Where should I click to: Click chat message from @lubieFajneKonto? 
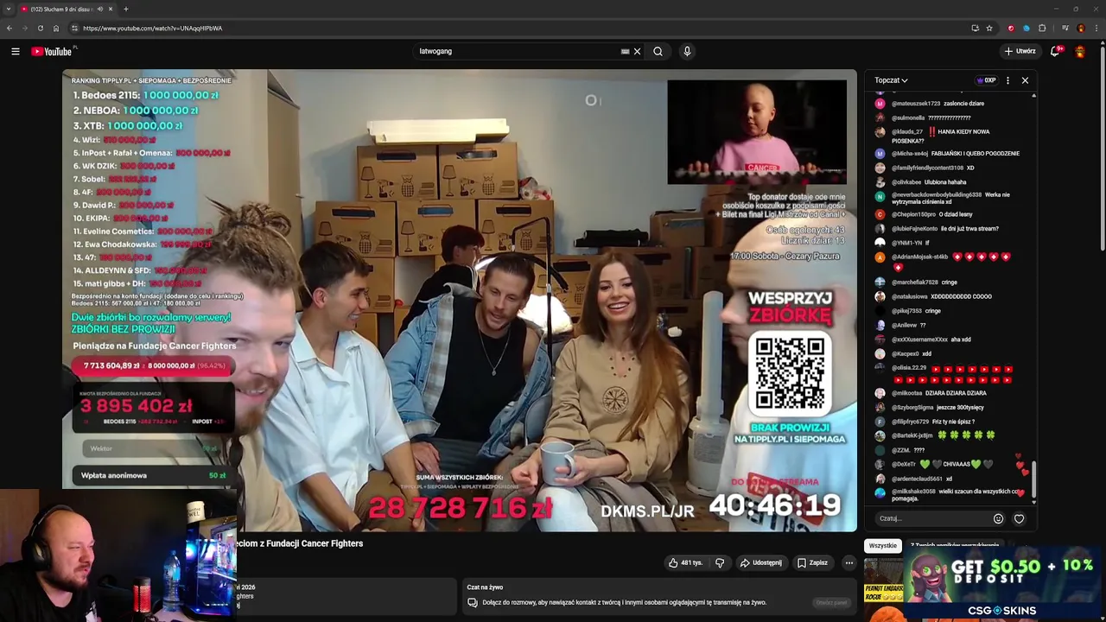pyautogui.click(x=937, y=229)
